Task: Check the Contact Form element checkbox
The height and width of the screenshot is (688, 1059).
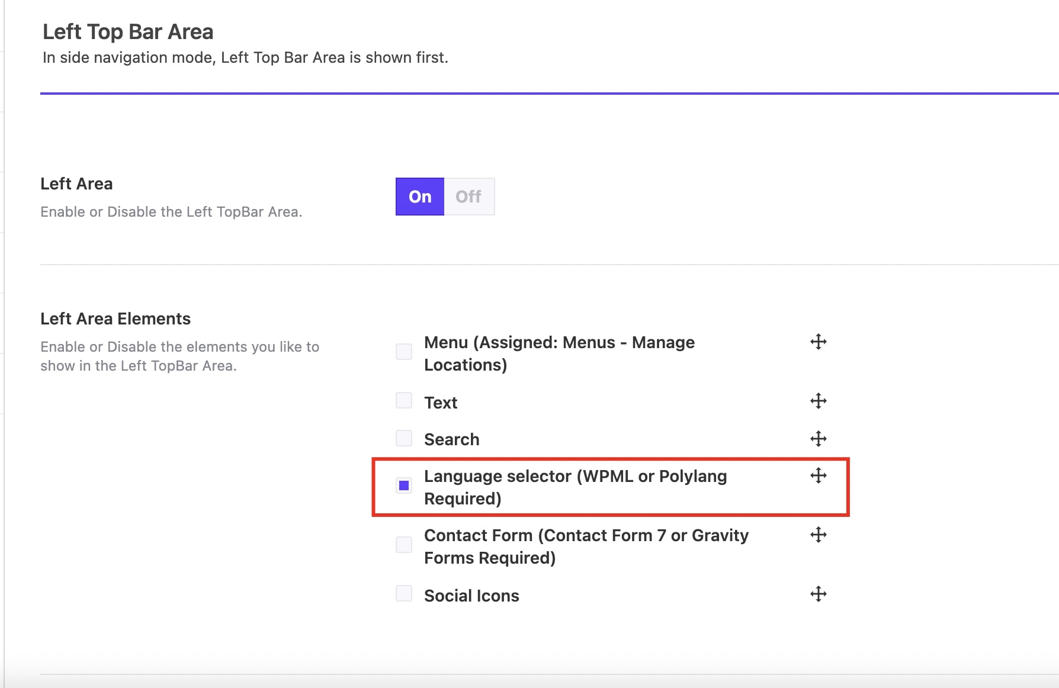Action: pos(404,545)
